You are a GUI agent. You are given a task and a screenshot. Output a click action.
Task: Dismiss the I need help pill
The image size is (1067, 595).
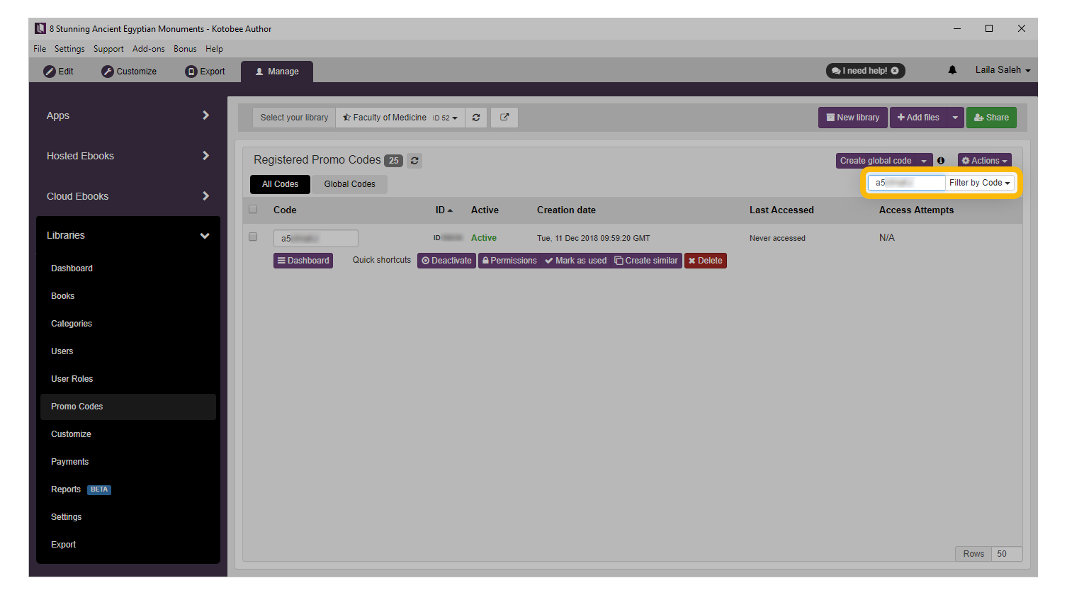click(895, 71)
